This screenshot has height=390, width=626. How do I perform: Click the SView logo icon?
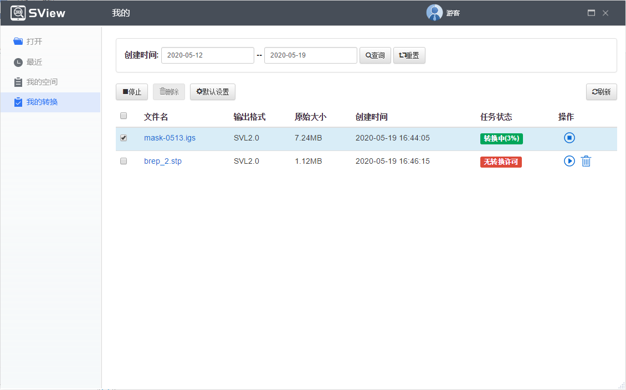[18, 13]
